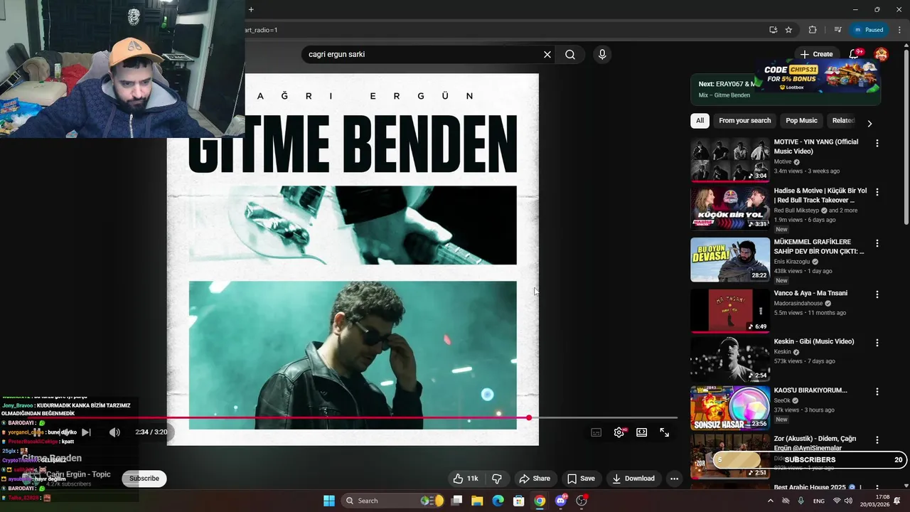Open Microsoft Store from the taskbar
Screen dimensions: 910x512
click(519, 501)
